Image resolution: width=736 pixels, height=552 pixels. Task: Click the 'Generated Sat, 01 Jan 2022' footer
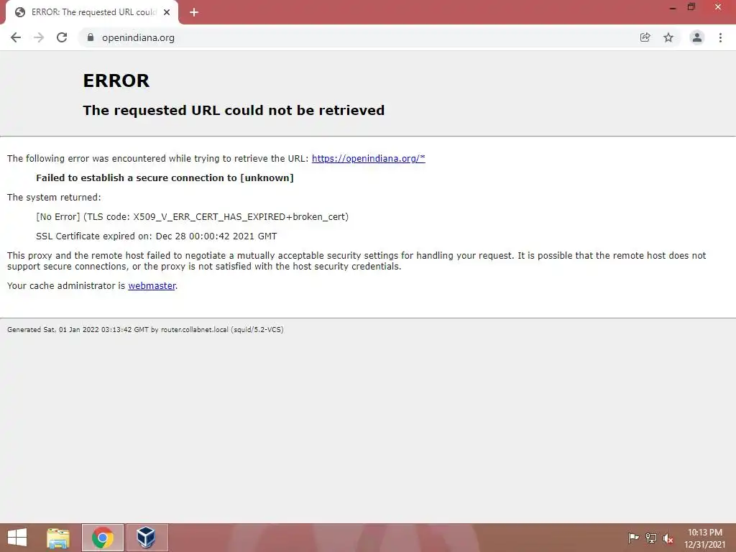click(x=145, y=329)
